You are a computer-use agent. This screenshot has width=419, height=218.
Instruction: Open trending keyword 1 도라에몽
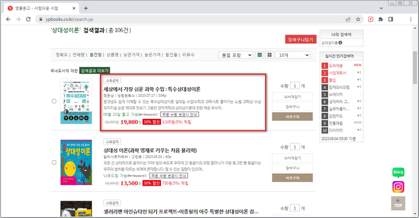pyautogui.click(x=336, y=66)
